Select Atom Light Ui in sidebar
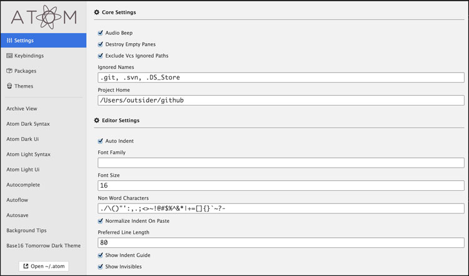Screen dimensions: 469x276 pyautogui.click(x=23, y=170)
